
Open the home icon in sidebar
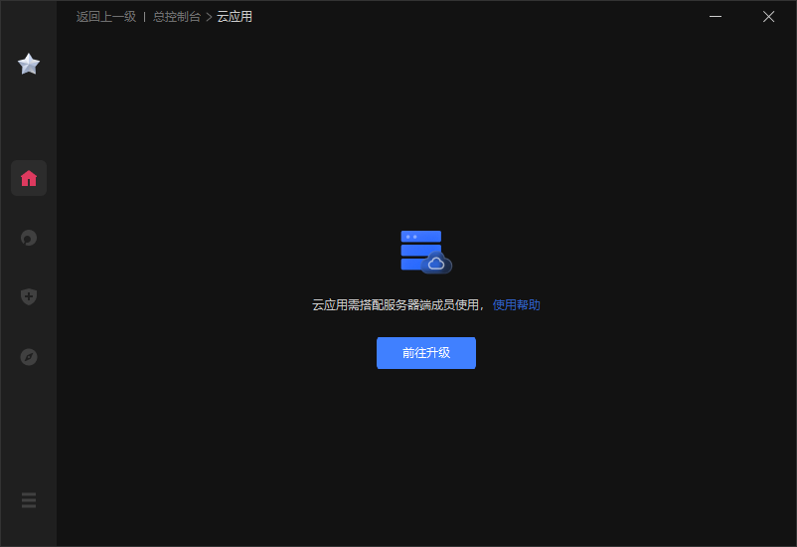pyautogui.click(x=29, y=178)
